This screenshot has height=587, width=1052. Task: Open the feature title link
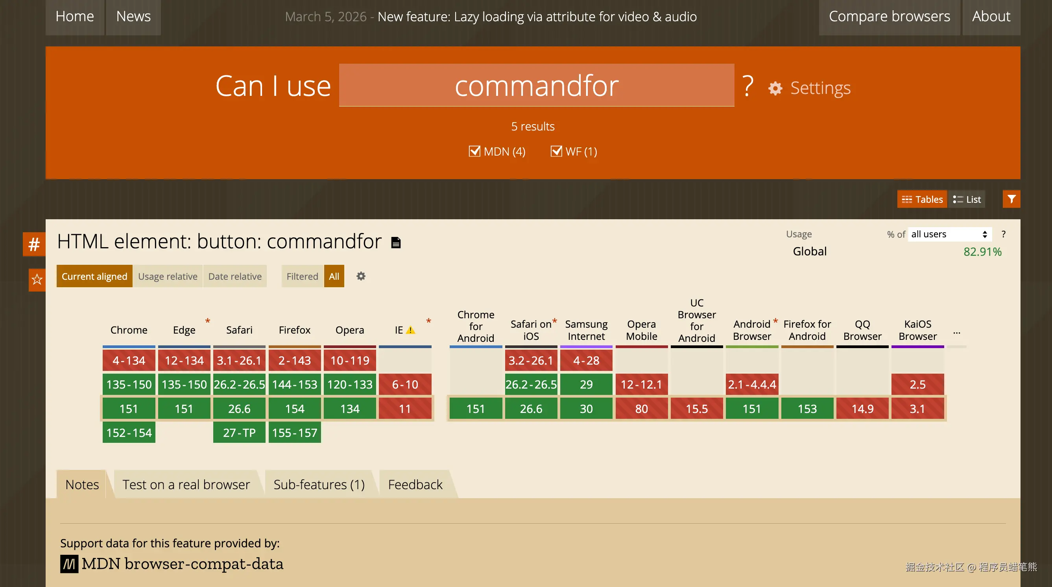(x=219, y=242)
